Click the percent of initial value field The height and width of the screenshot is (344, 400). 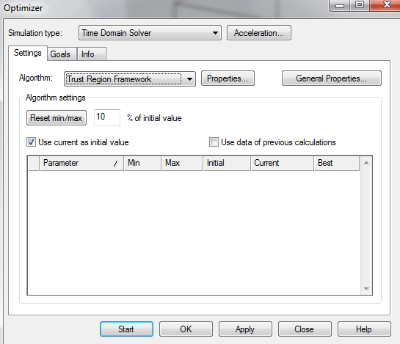(107, 117)
